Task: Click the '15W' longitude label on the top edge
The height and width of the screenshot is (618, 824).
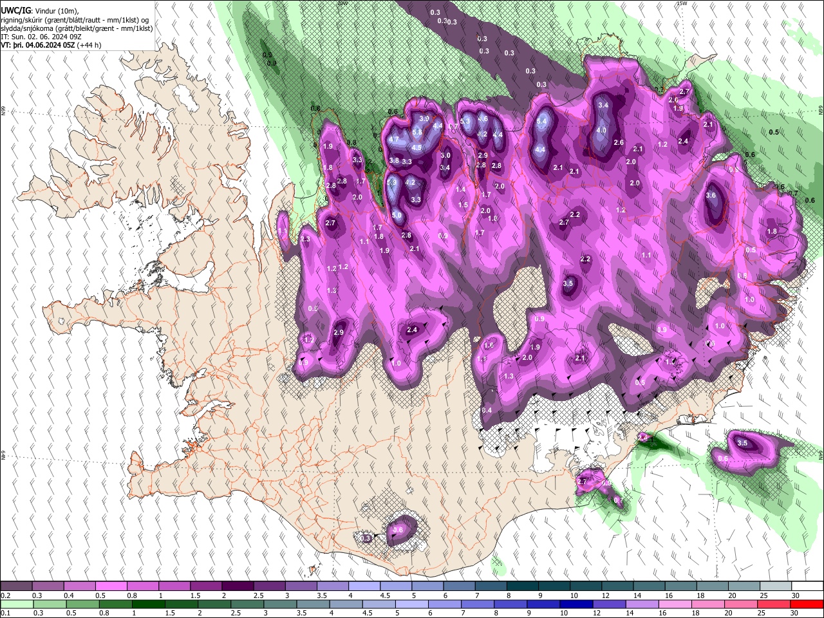Action: pyautogui.click(x=682, y=3)
